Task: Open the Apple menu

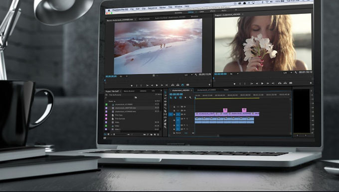Action: click(x=109, y=10)
